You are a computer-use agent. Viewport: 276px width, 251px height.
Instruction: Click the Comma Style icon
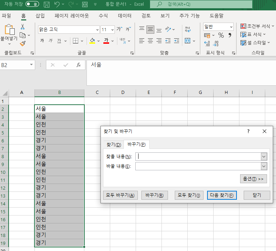point(230,35)
